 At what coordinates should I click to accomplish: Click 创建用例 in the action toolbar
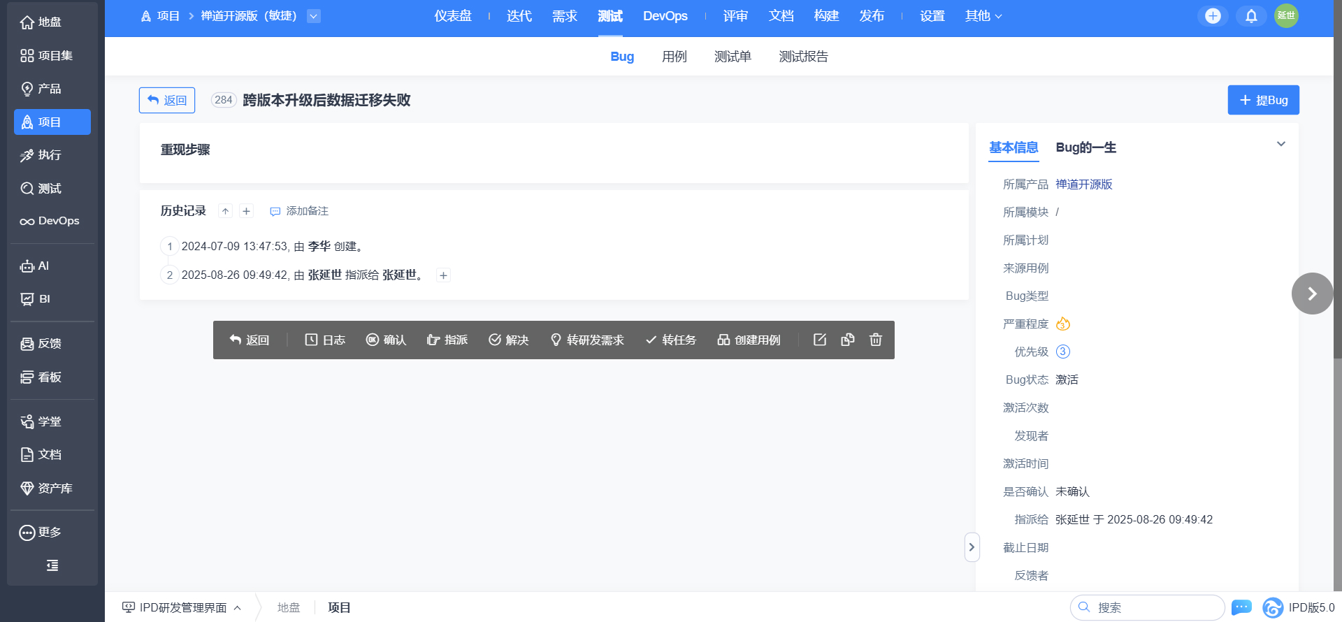click(749, 340)
